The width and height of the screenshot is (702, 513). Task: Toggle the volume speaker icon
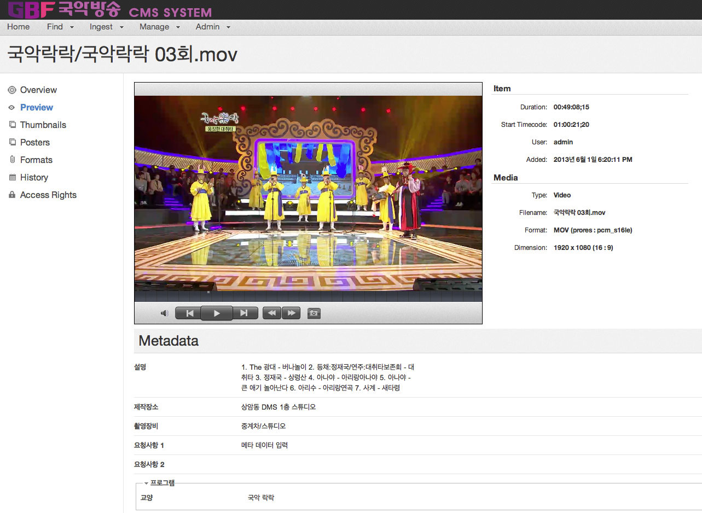pyautogui.click(x=164, y=313)
